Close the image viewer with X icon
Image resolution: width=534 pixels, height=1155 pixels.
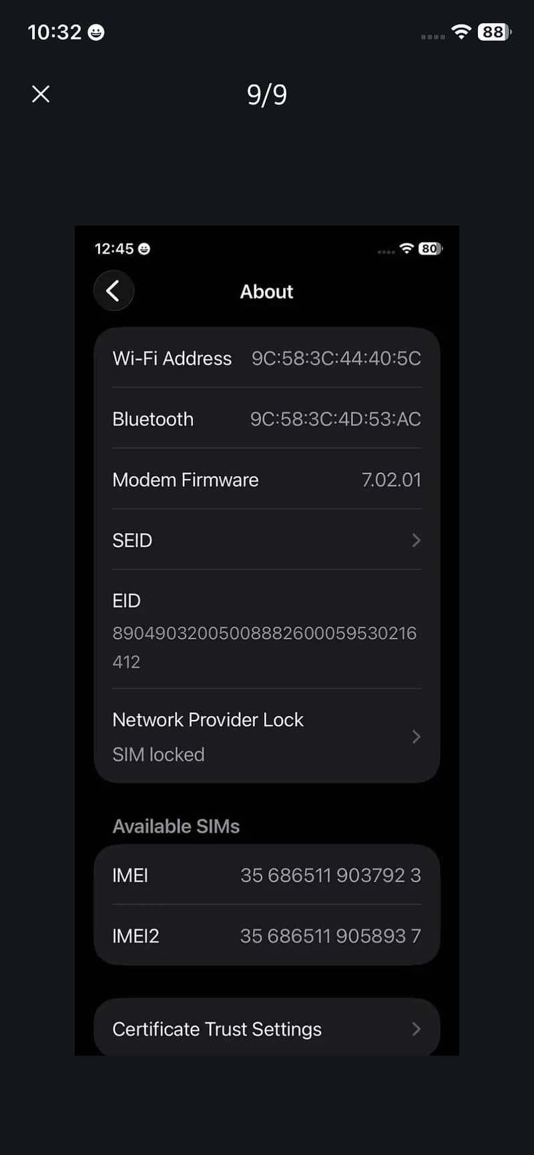pos(41,94)
